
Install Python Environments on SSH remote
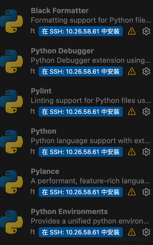pos(81,232)
